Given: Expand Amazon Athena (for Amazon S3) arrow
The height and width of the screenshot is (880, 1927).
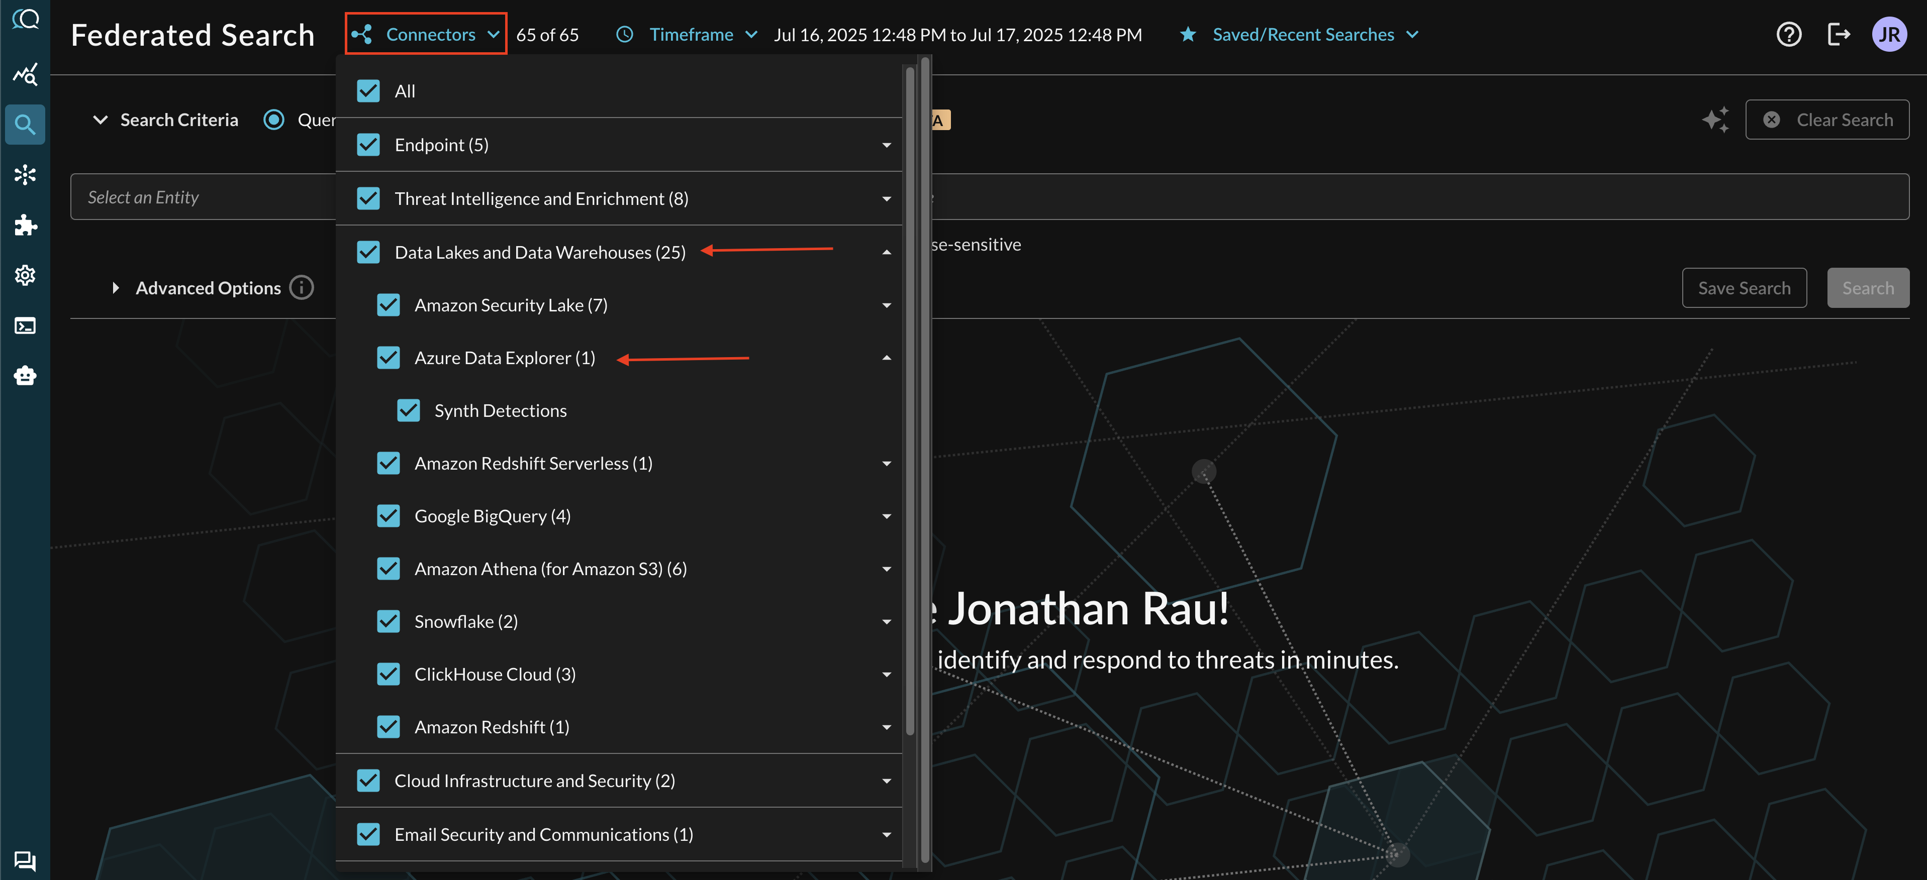Looking at the screenshot, I should (887, 569).
